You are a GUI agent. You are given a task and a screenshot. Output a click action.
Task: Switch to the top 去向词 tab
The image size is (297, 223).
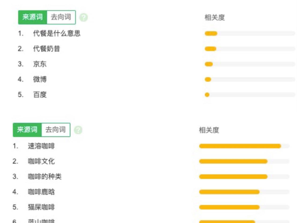[x=61, y=17]
